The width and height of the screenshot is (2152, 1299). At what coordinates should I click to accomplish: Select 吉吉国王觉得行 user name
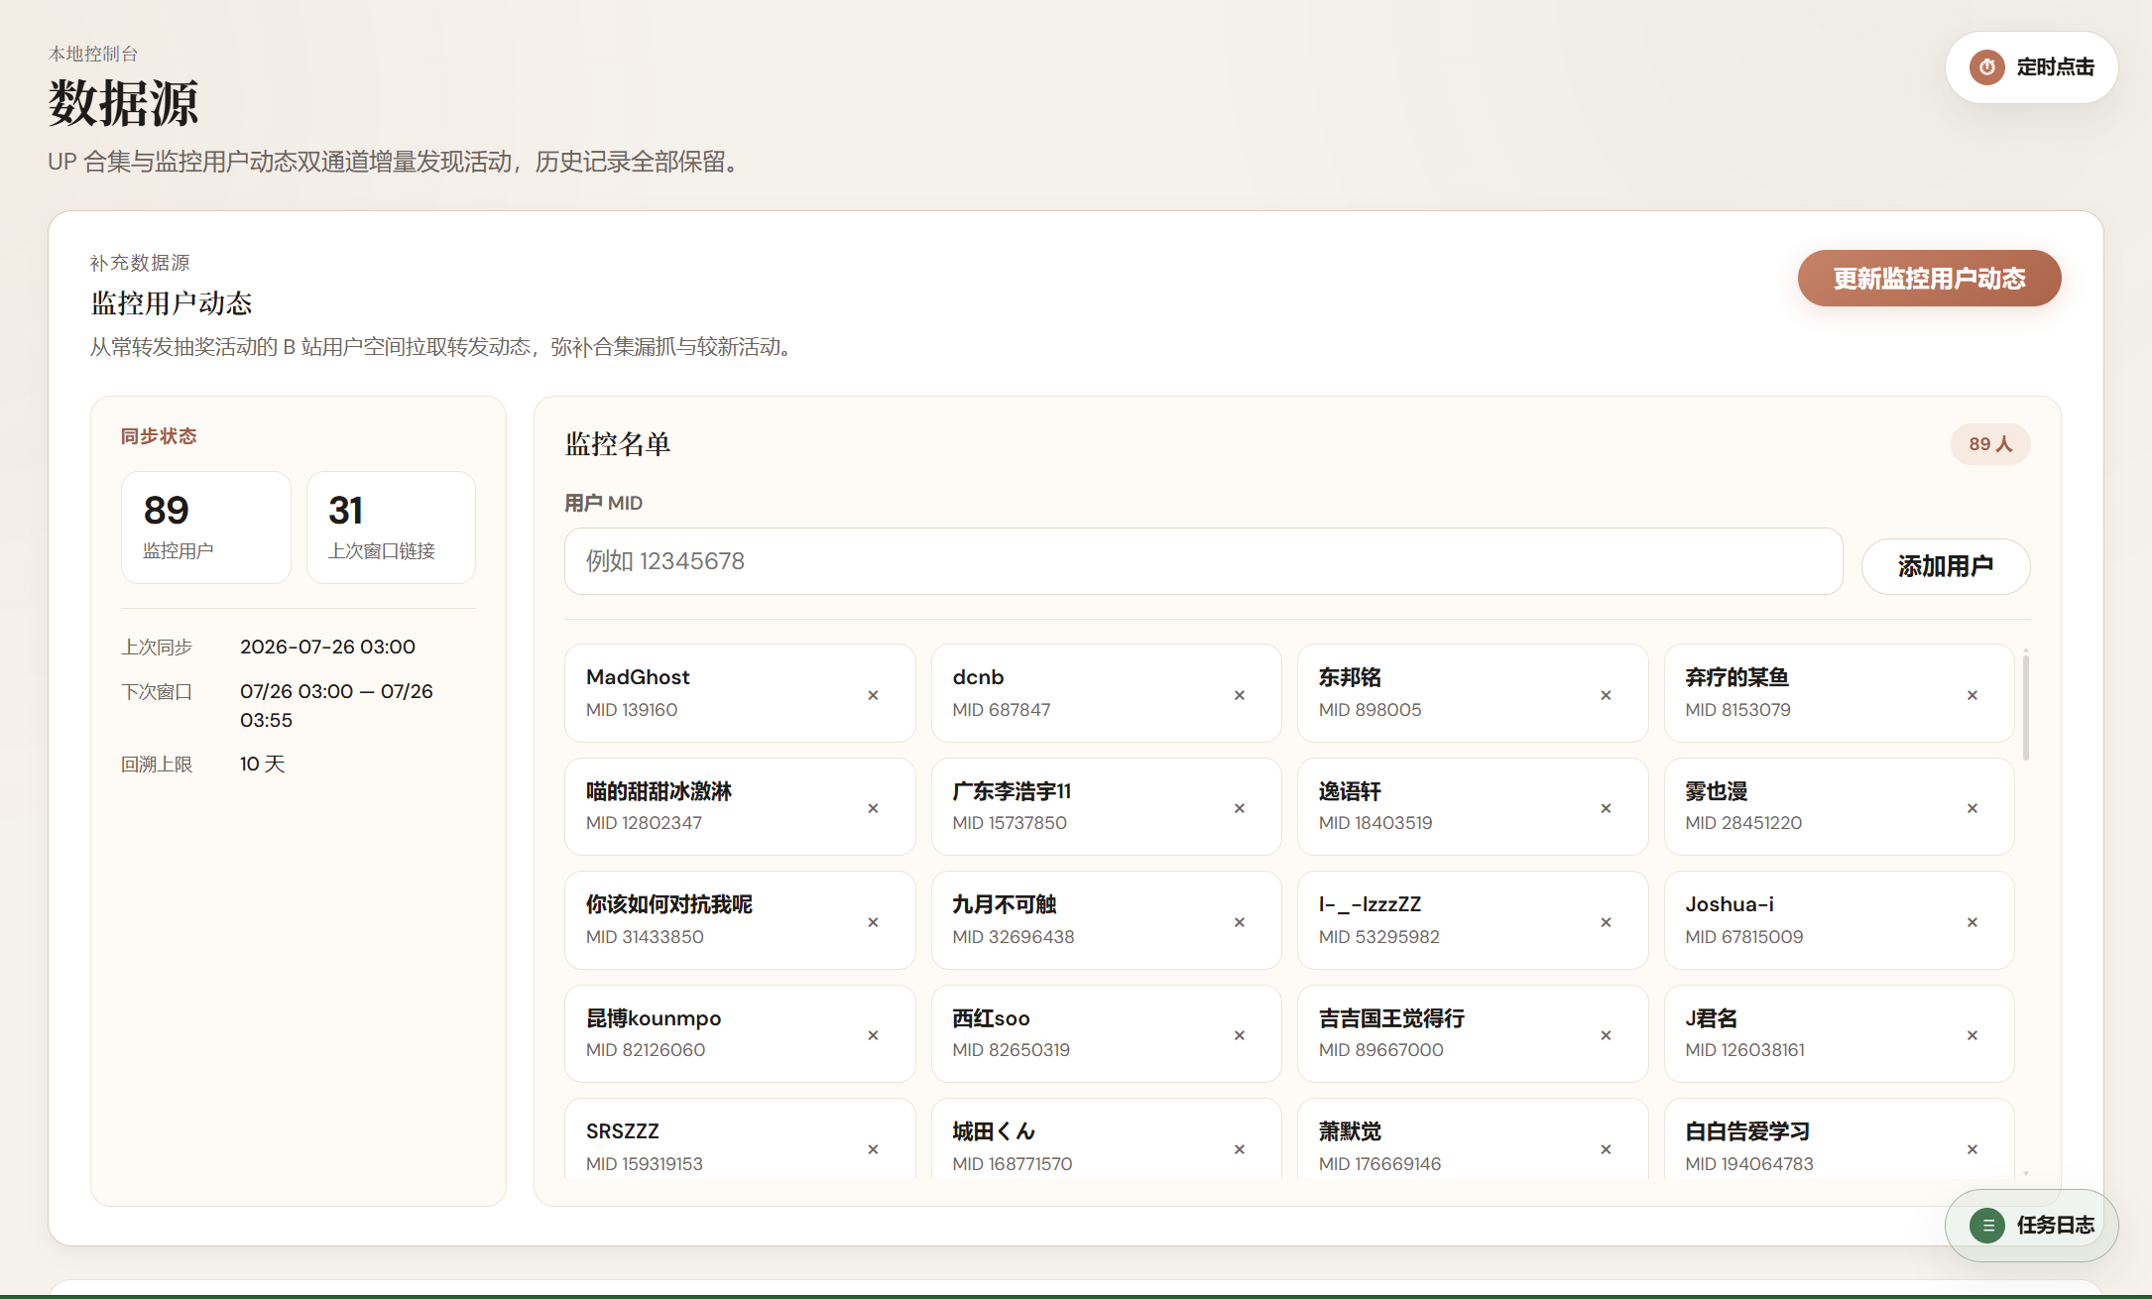pyautogui.click(x=1391, y=1018)
